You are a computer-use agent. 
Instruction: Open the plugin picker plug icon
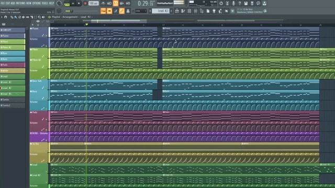pos(214,11)
